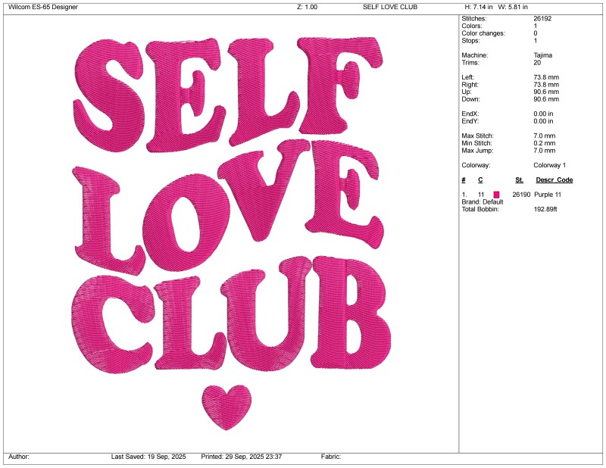This screenshot has width=606, height=468.
Task: Click the width value 'W: 5.81 in'
Action: coord(513,7)
